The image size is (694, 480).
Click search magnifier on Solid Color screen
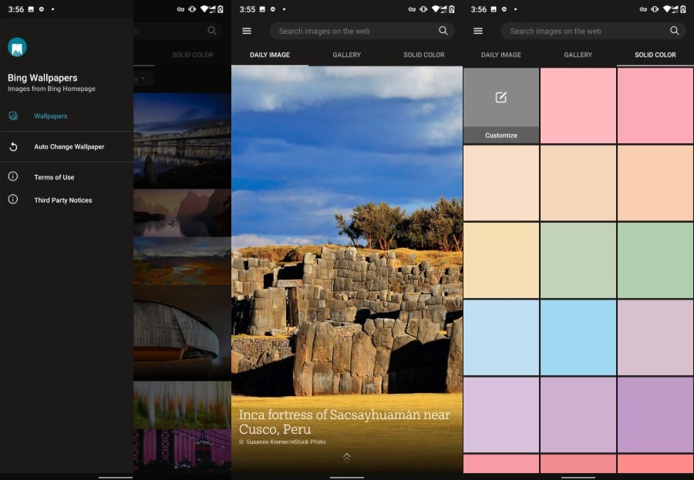click(x=674, y=31)
